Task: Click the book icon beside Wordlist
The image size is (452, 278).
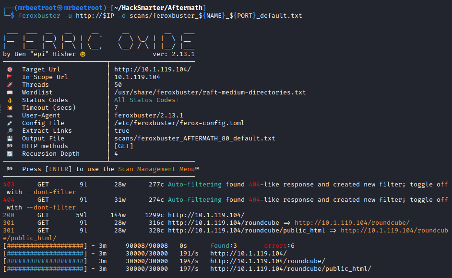Action: pyautogui.click(x=10, y=93)
